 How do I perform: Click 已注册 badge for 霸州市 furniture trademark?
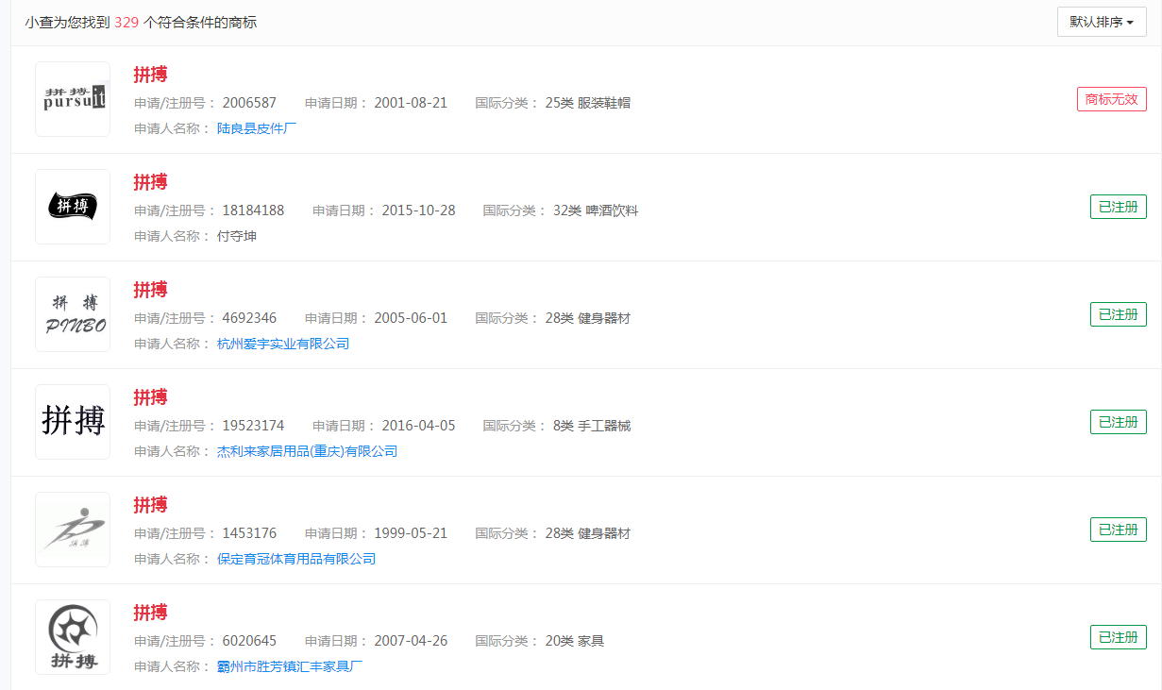pos(1119,637)
